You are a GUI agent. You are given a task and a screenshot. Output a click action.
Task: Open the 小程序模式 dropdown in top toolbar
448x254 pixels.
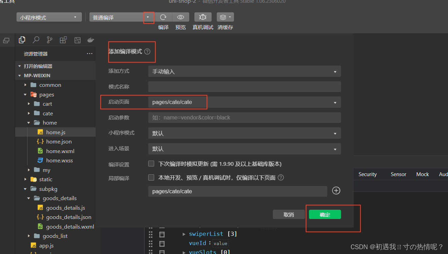(x=49, y=17)
